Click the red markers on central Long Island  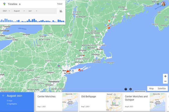pos(79,70)
